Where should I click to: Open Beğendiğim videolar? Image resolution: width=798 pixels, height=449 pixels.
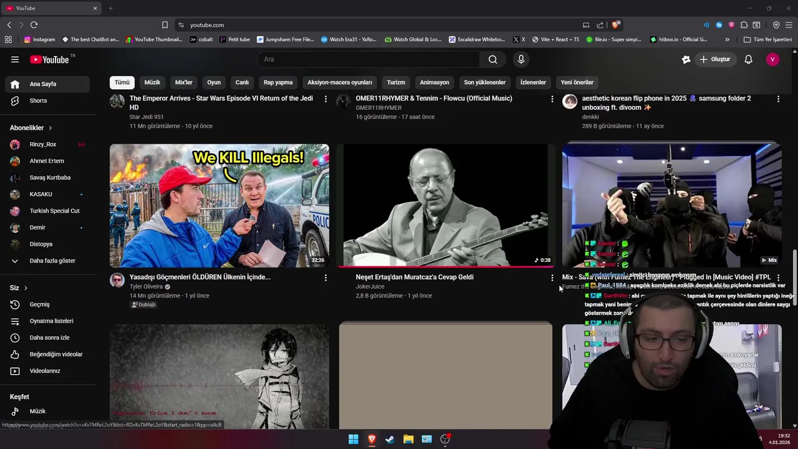click(47, 354)
